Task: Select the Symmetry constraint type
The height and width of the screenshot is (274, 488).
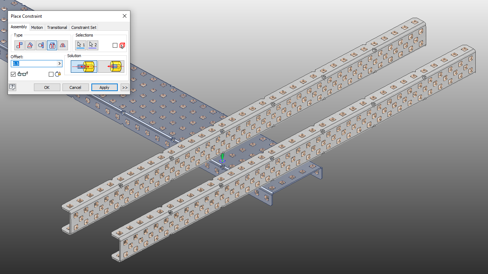Action: click(63, 45)
